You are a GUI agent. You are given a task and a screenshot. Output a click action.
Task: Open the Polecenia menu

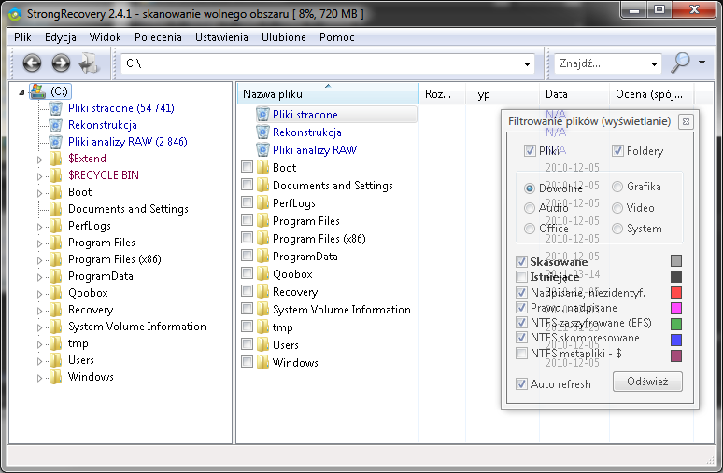coord(158,37)
